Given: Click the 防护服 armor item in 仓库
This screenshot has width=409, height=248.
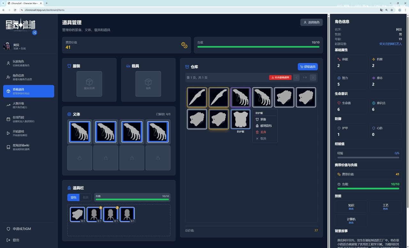Looking at the screenshot, I should click(240, 119).
